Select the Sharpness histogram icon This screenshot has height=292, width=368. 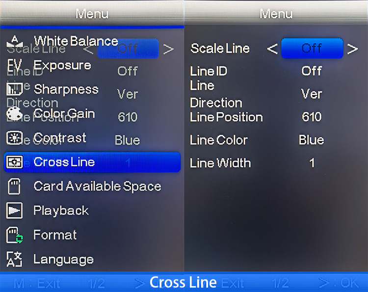(x=15, y=89)
